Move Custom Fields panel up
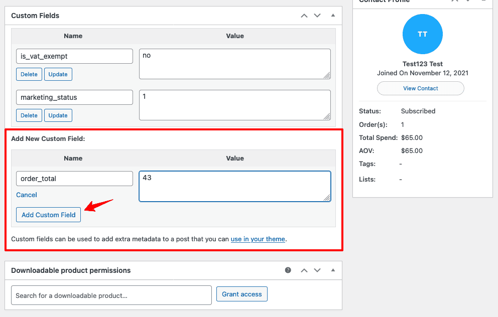Viewport: 498px width, 317px height. tap(304, 16)
